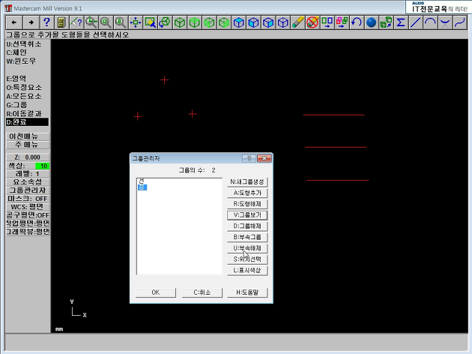
Task: Click the Unzoom magnifier icon
Action: point(106,22)
